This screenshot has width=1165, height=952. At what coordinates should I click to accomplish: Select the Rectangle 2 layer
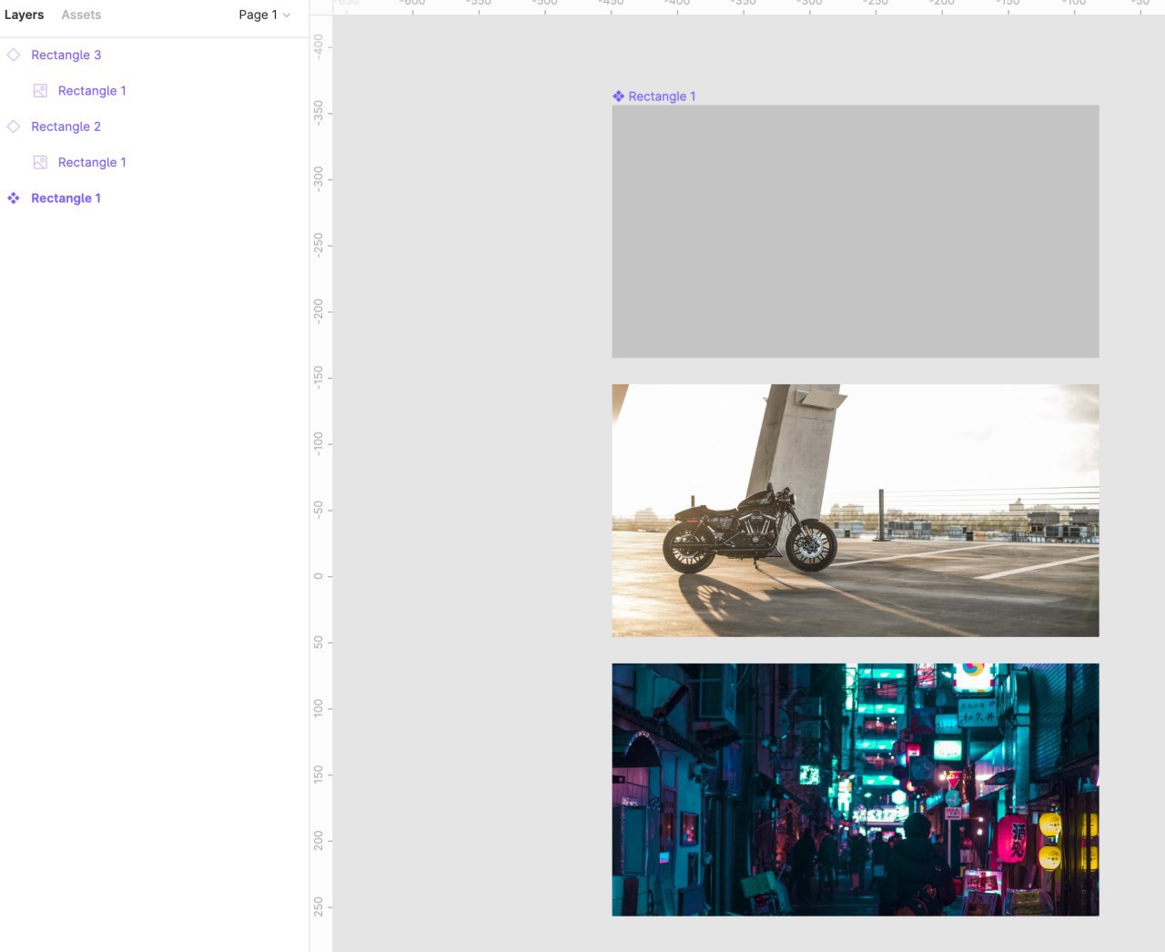pyautogui.click(x=66, y=127)
